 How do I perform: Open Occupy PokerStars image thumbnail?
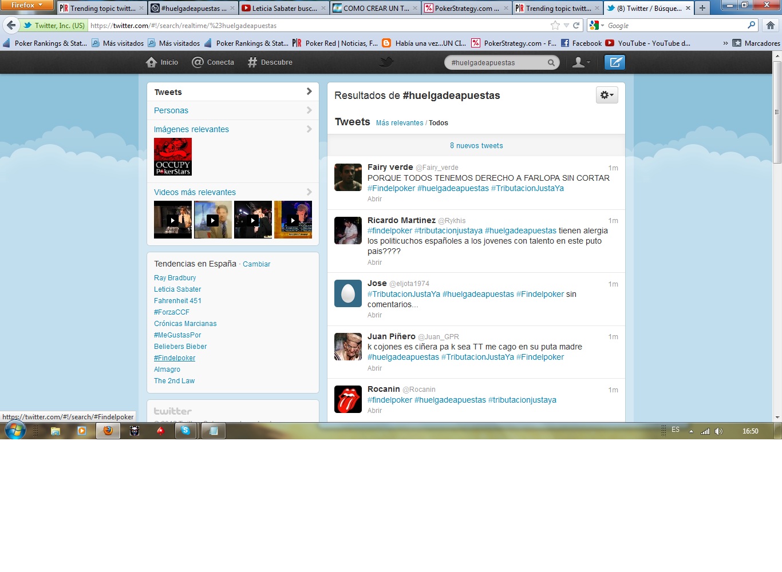tap(173, 157)
